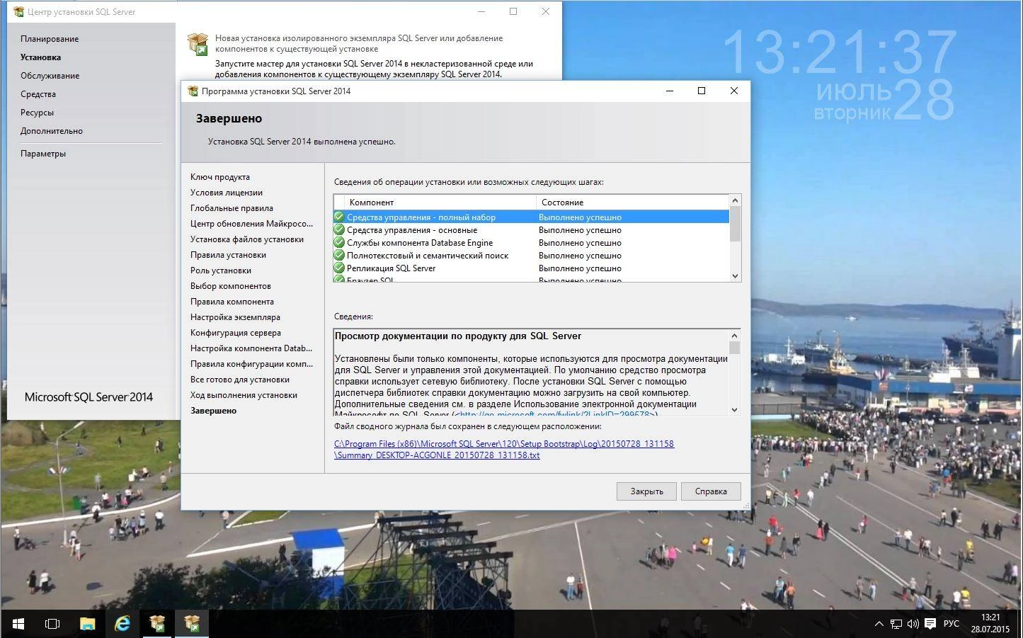
Task: Click the new installation box icon in Installation Center
Action: click(198, 44)
